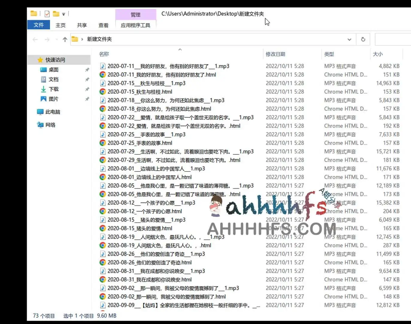The width and height of the screenshot is (411, 324).
Task: Sort files by the 修改日期 column header
Action: tap(276, 54)
